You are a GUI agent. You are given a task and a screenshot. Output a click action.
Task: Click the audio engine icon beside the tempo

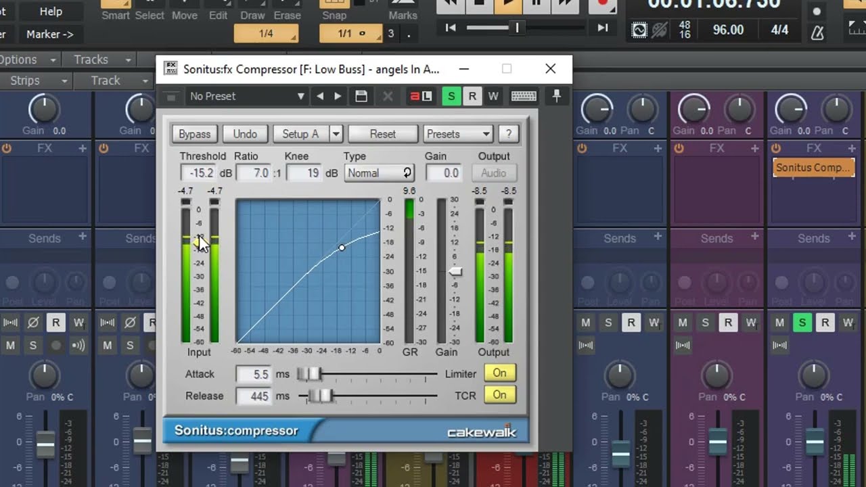(639, 30)
